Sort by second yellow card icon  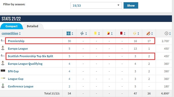pos(108,33)
